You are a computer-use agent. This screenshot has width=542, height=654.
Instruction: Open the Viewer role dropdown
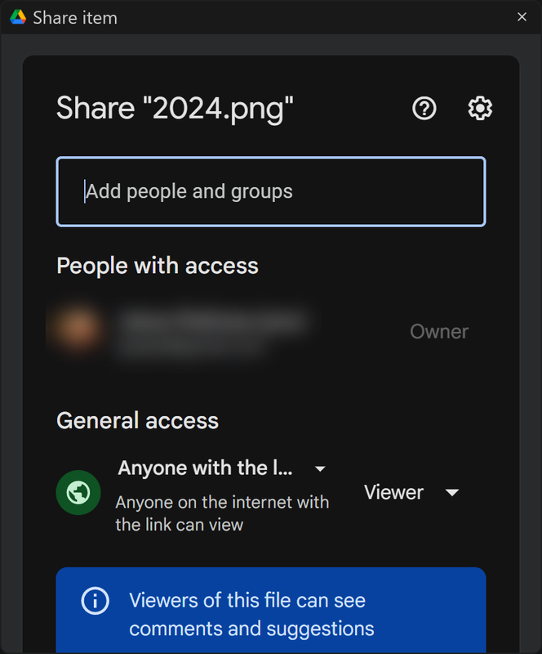coord(411,493)
